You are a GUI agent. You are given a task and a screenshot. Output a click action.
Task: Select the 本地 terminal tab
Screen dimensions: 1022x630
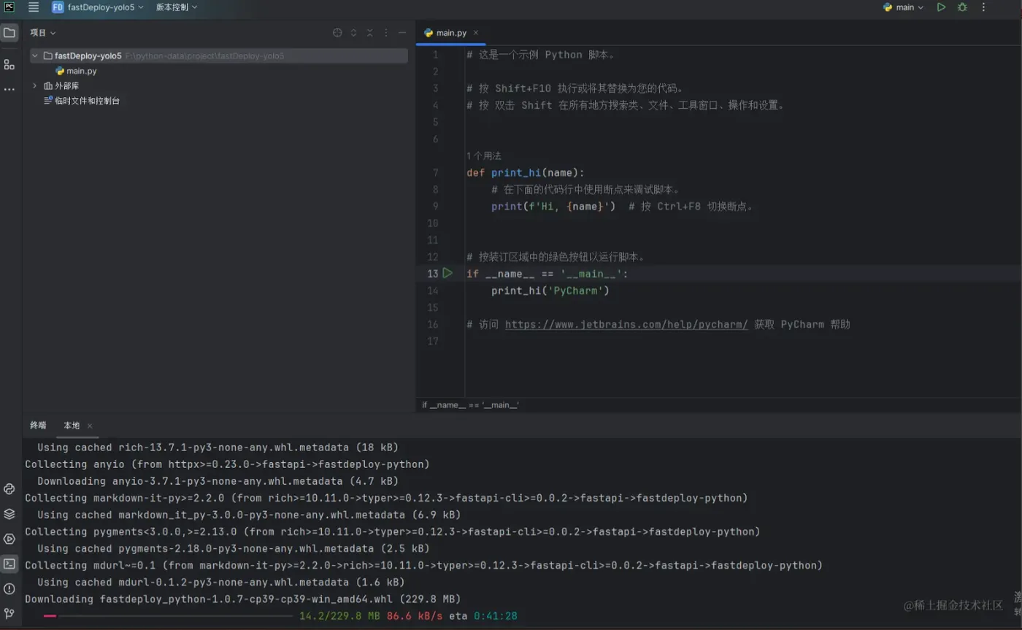pyautogui.click(x=72, y=426)
